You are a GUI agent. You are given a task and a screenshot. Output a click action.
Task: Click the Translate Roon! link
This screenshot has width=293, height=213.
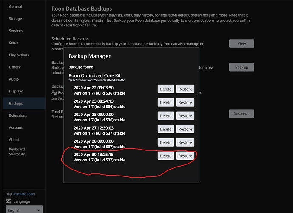pos(24,194)
